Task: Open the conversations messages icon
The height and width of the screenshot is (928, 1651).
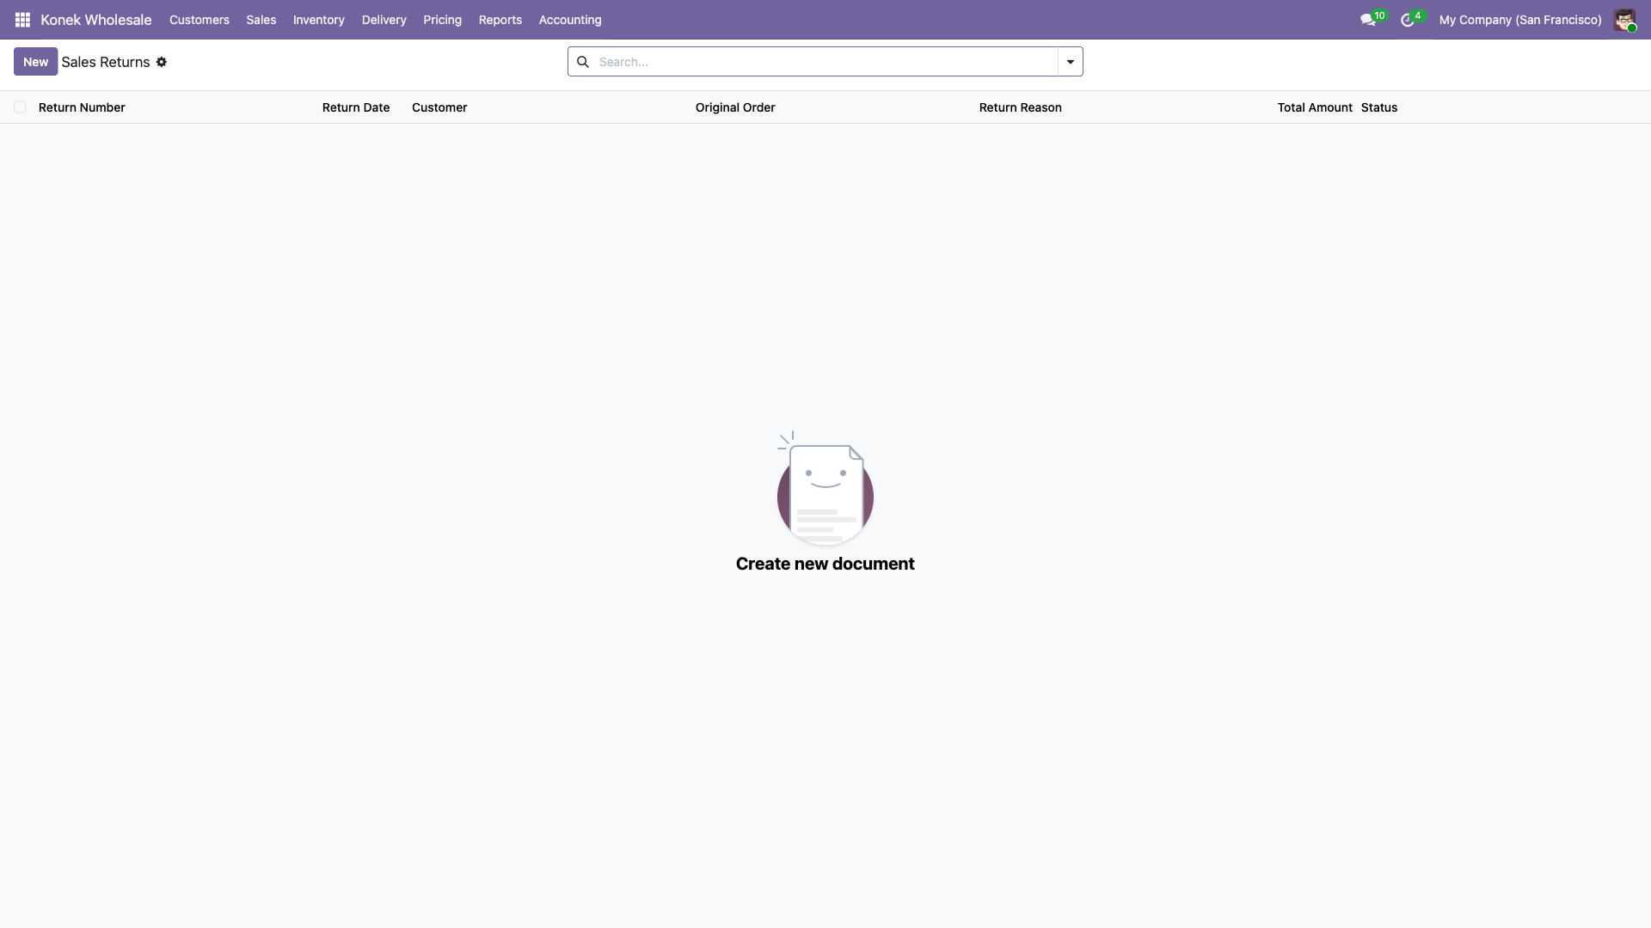Action: (x=1367, y=20)
